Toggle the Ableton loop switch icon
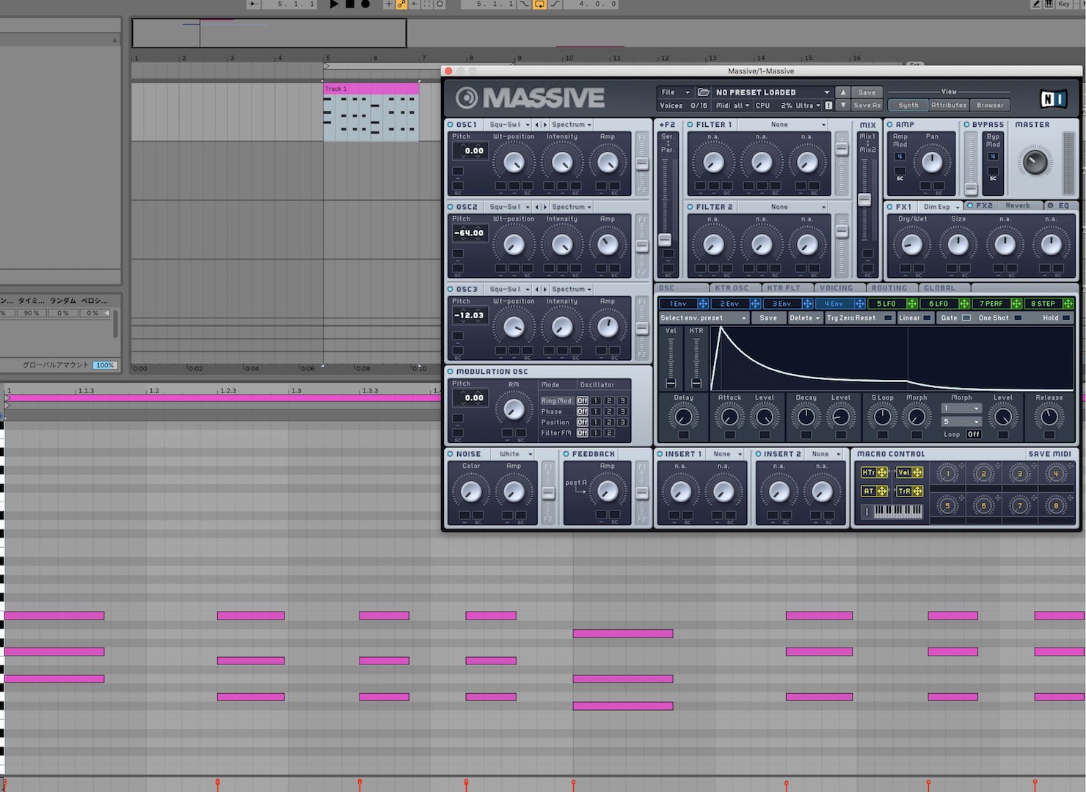Image resolution: width=1086 pixels, height=792 pixels. click(x=539, y=4)
